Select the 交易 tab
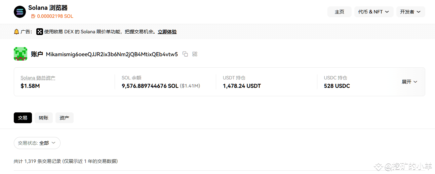The height and width of the screenshot is (174, 435). [x=23, y=118]
